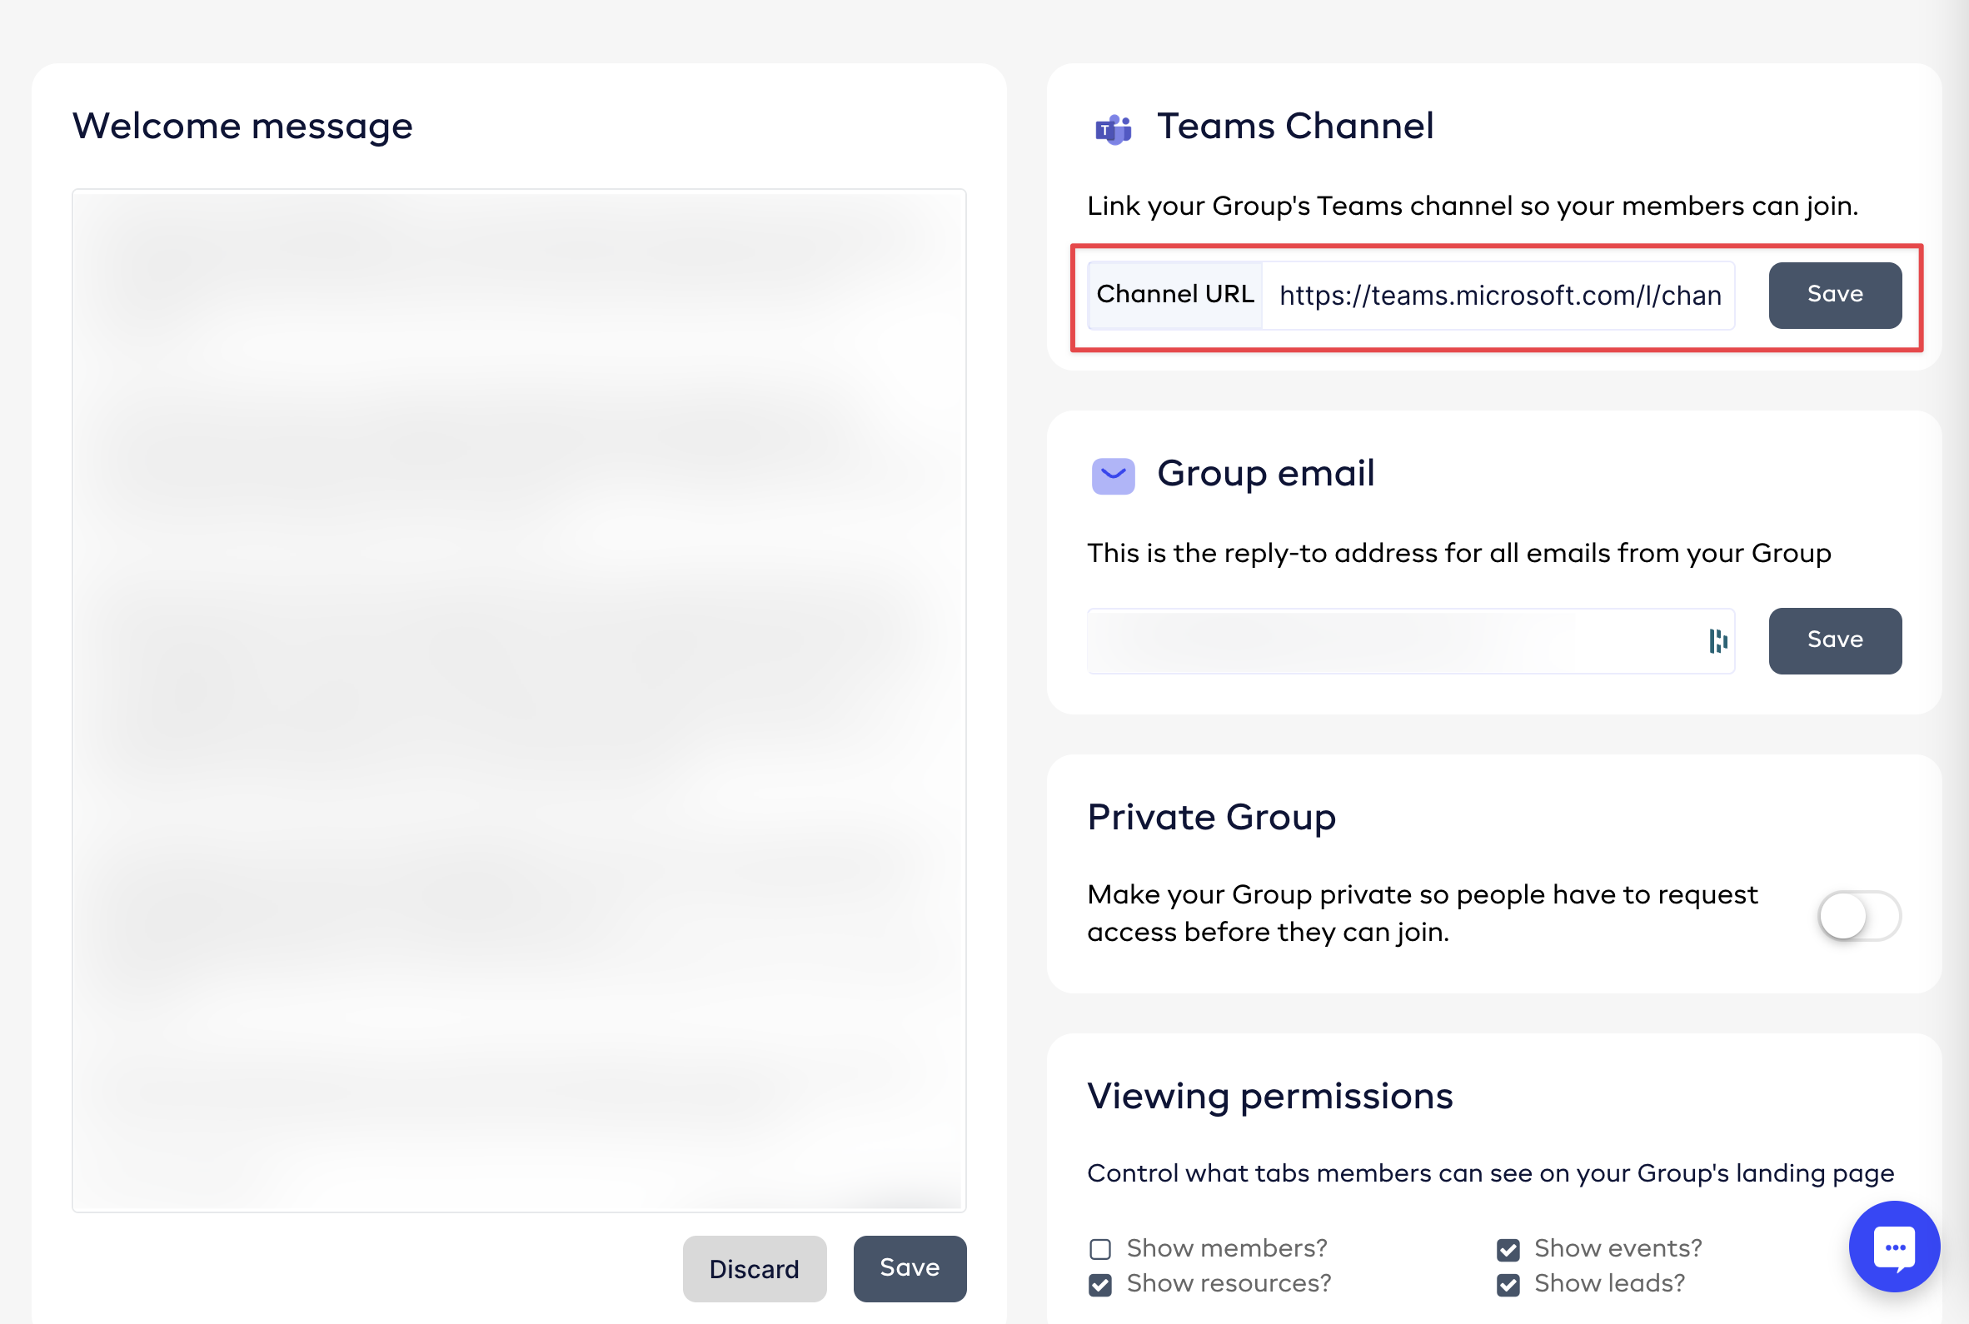Click the Channel URL label prefix
Image resolution: width=1969 pixels, height=1324 pixels.
[1174, 295]
